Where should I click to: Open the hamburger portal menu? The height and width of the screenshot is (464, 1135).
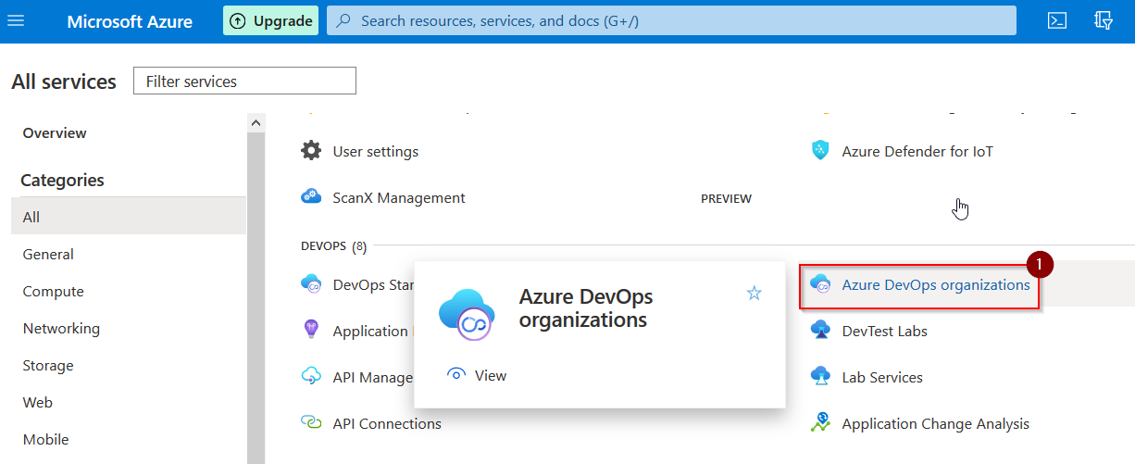point(16,20)
